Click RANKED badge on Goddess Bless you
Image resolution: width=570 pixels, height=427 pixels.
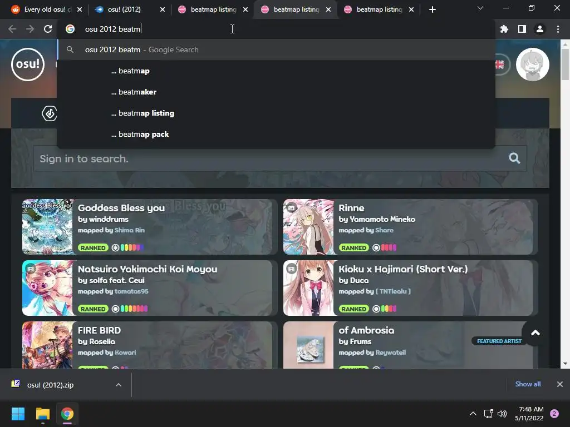click(x=93, y=247)
